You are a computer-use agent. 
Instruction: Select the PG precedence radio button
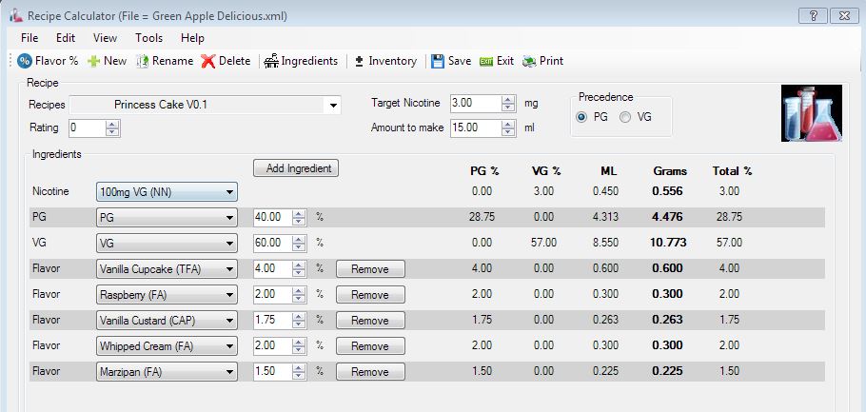point(581,117)
